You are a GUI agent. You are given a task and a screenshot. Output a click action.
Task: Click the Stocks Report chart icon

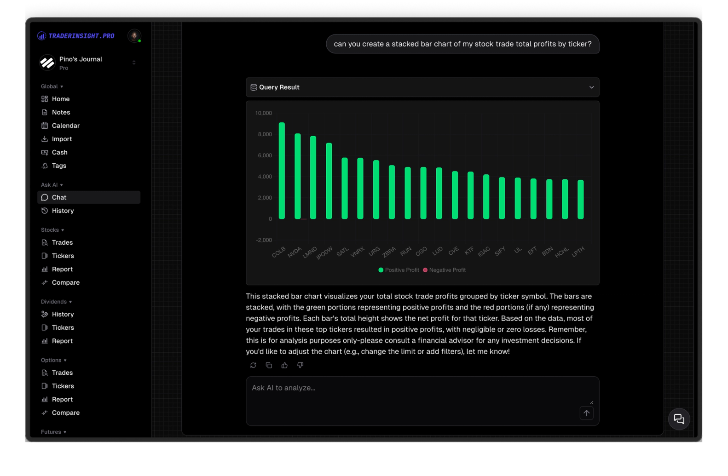(45, 269)
